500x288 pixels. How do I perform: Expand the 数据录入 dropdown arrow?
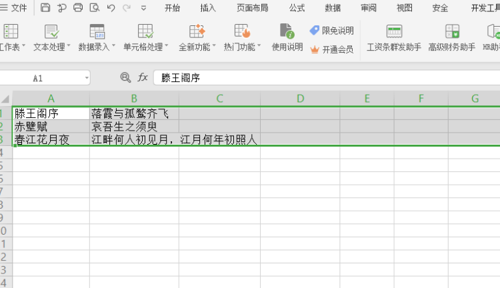[113, 46]
